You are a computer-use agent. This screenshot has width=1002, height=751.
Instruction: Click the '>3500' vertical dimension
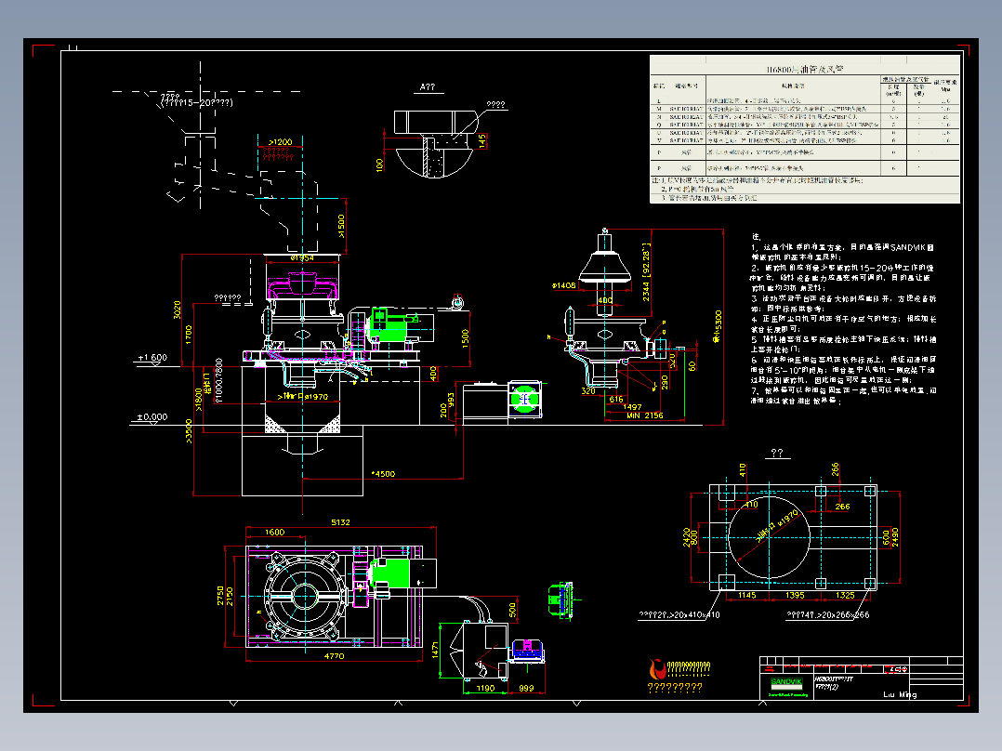[189, 430]
